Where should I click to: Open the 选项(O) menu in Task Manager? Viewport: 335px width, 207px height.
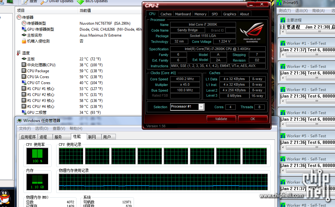42,129
